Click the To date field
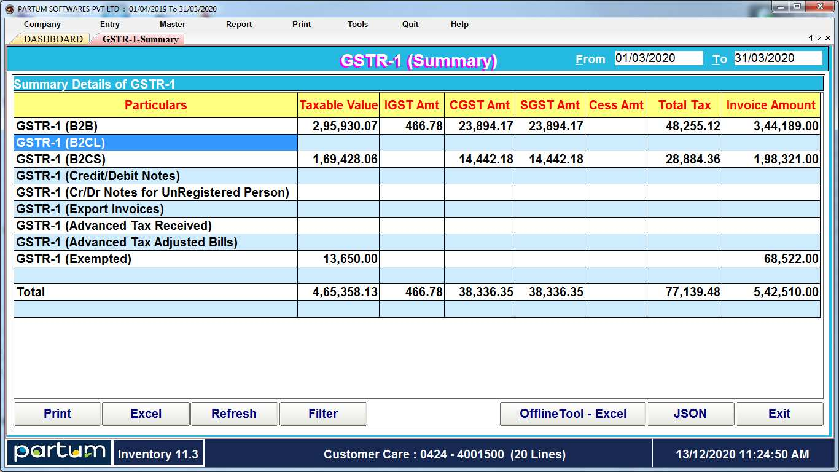 coord(778,58)
